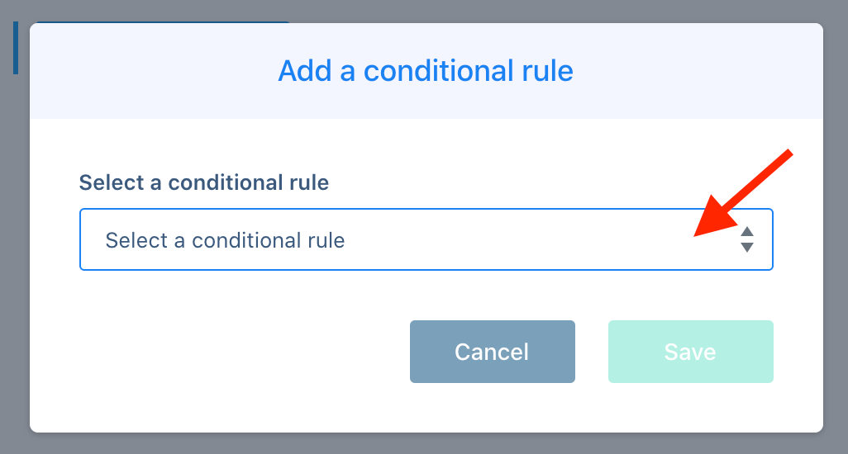This screenshot has width=848, height=454.
Task: Click the up-down arrows icon in select box
Action: pyautogui.click(x=747, y=239)
